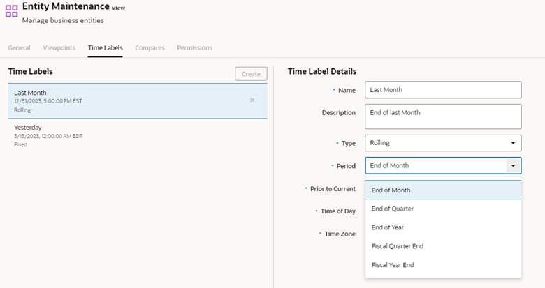Go to the Compares tab
The height and width of the screenshot is (288, 545).
point(150,48)
